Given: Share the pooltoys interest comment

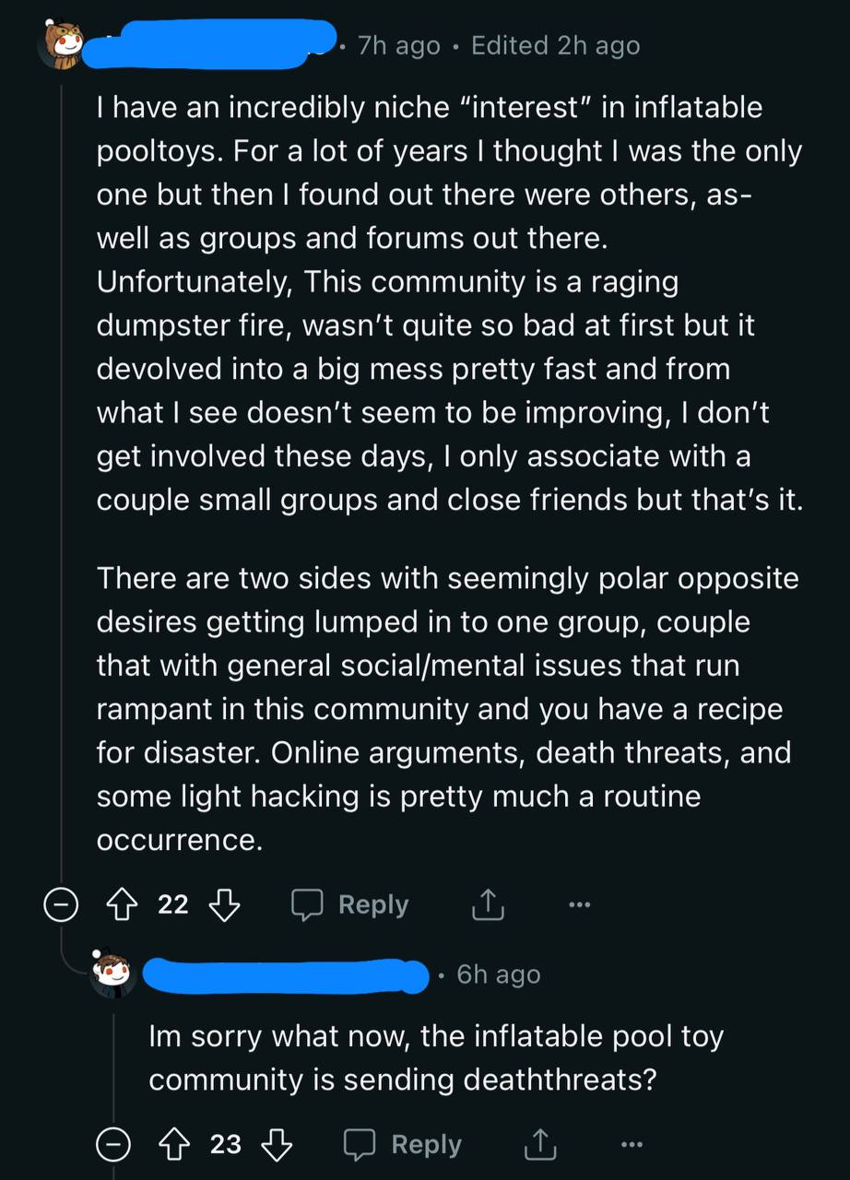Looking at the screenshot, I should 488,905.
